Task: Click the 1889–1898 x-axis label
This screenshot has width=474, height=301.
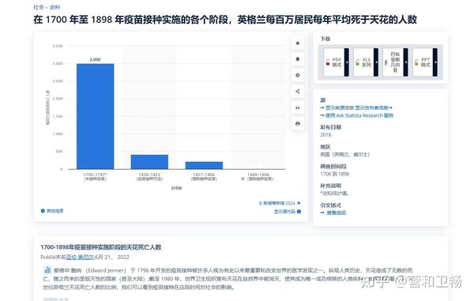Action: point(258,177)
